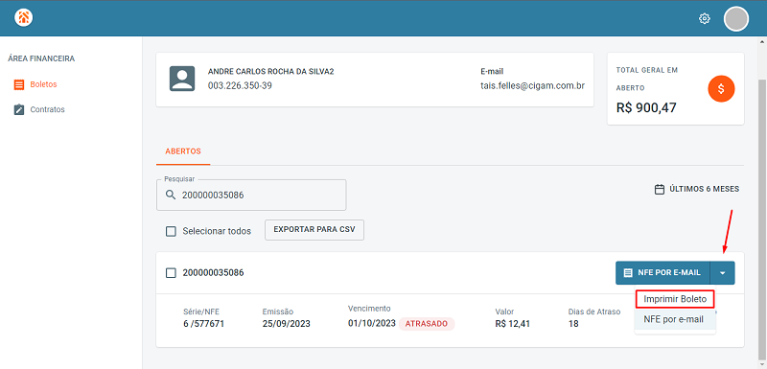The image size is (767, 369).
Task: Click the ATRASADO status badge
Action: pyautogui.click(x=427, y=324)
